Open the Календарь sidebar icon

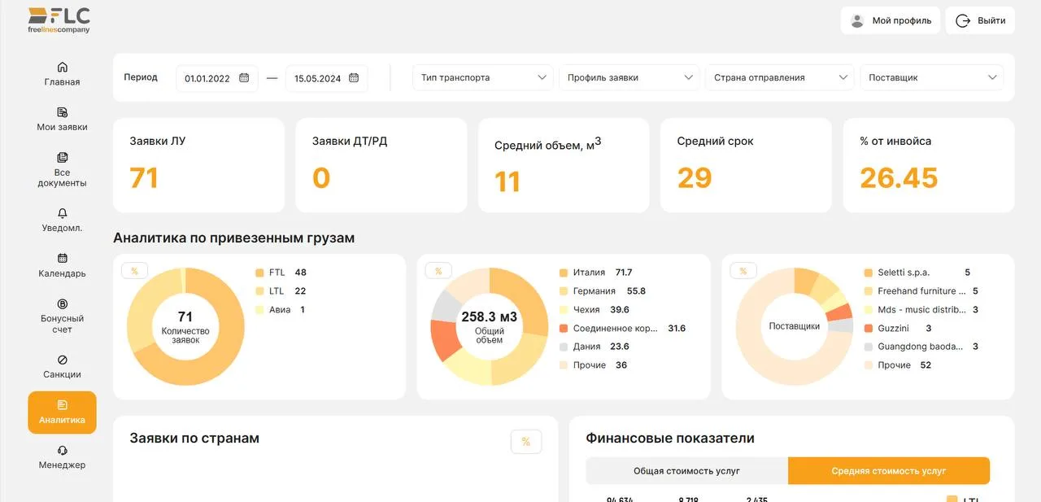point(63,259)
